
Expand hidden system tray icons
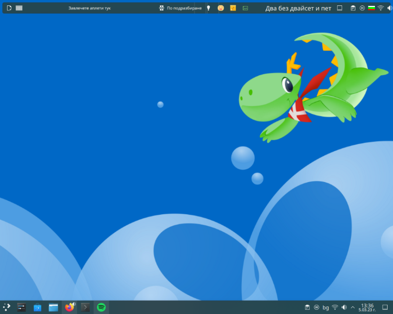[353, 307]
